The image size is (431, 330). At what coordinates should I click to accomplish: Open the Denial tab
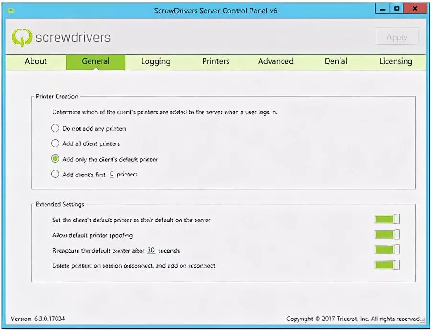pyautogui.click(x=336, y=61)
